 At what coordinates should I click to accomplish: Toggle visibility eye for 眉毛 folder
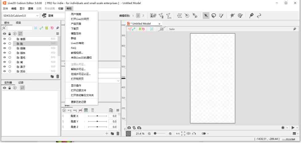pyautogui.click(x=4, y=57)
